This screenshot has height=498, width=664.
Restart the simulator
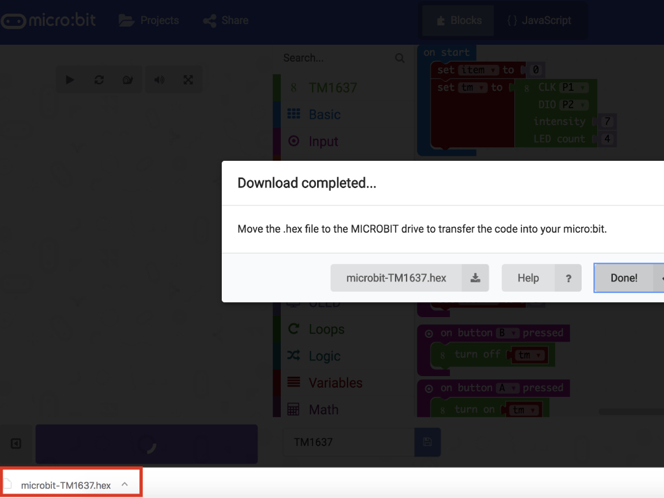[99, 80]
